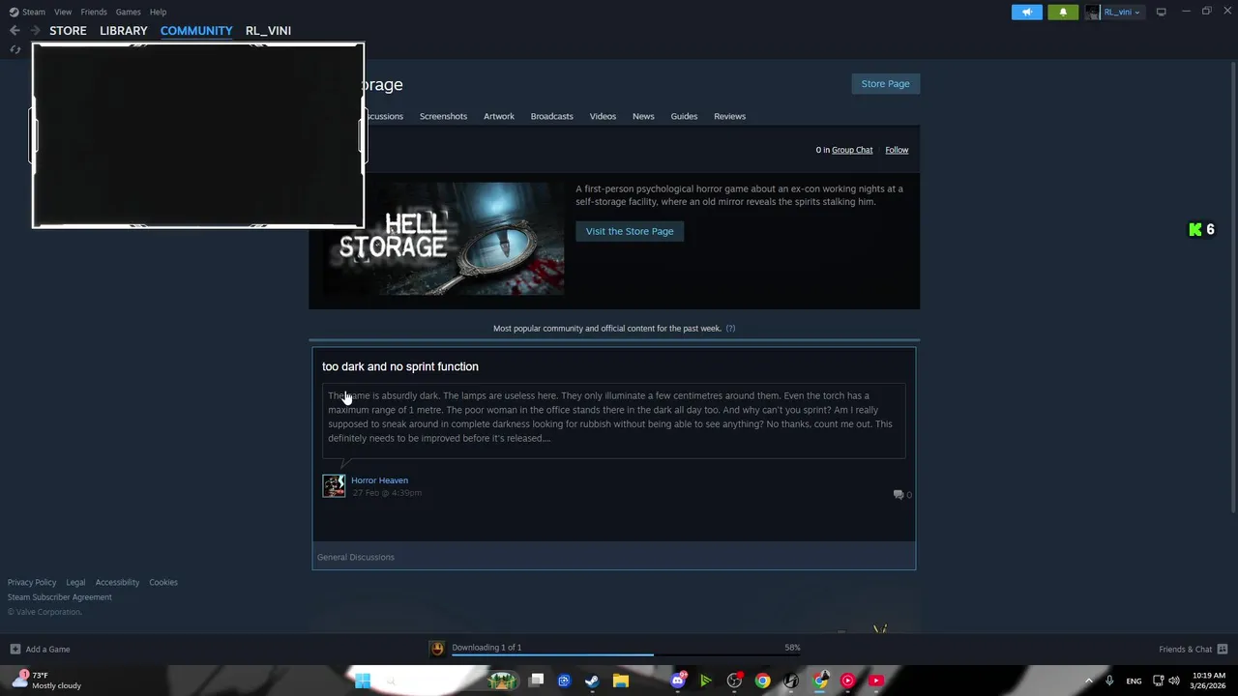Open the Reviews hub tab
Viewport: 1238px width, 696px height.
729,116
